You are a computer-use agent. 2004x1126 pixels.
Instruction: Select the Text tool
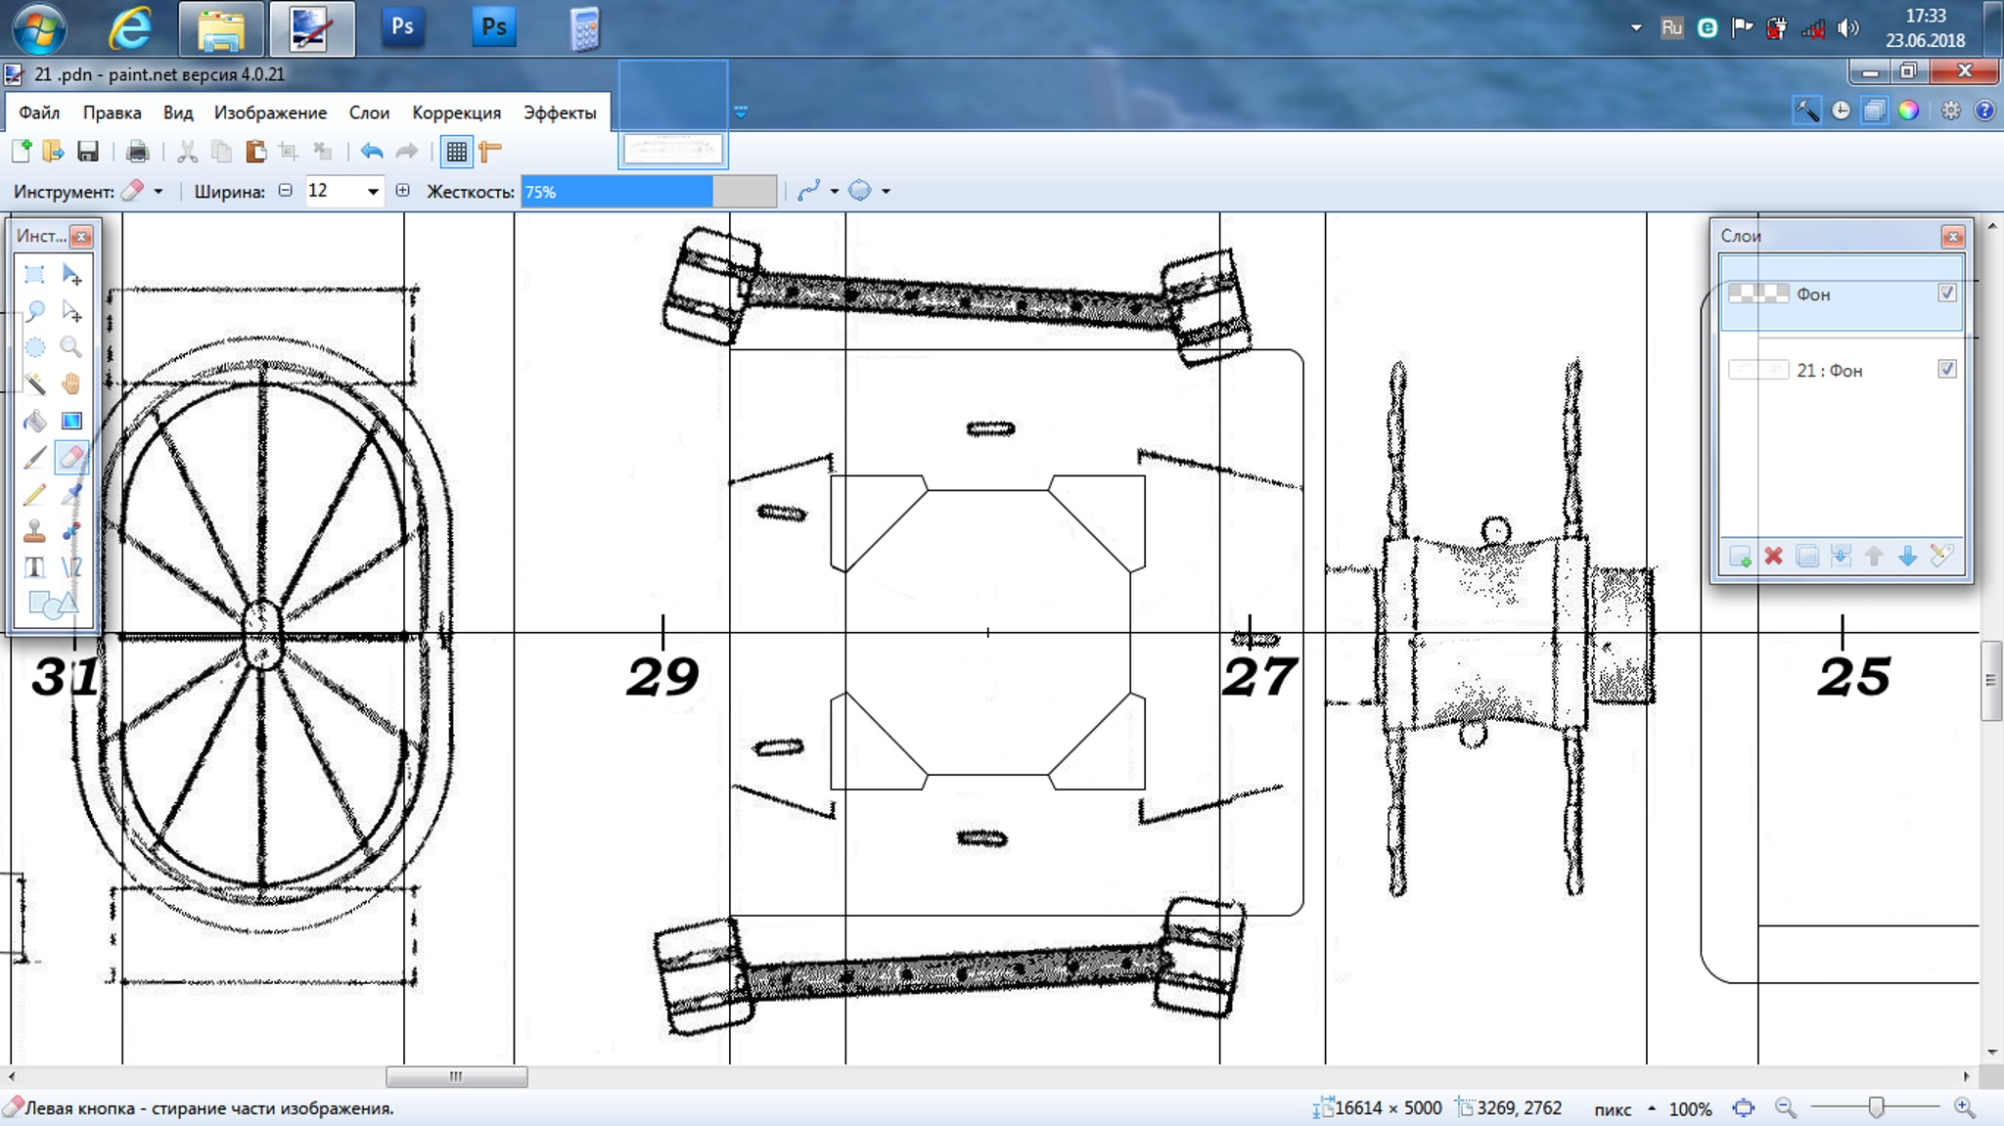(34, 566)
